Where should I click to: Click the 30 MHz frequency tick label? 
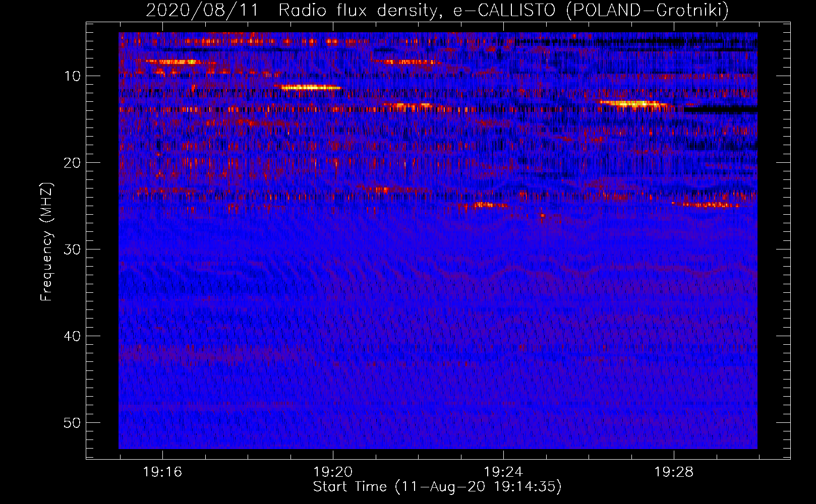(x=73, y=249)
